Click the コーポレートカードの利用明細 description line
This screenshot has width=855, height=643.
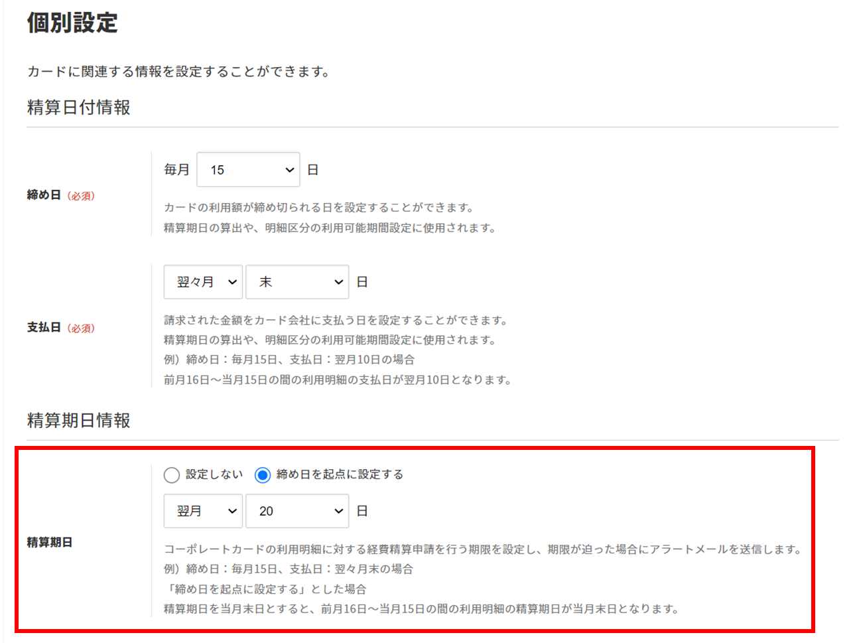tap(483, 549)
